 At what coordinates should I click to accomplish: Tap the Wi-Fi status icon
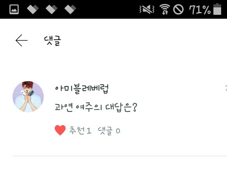pyautogui.click(x=165, y=9)
